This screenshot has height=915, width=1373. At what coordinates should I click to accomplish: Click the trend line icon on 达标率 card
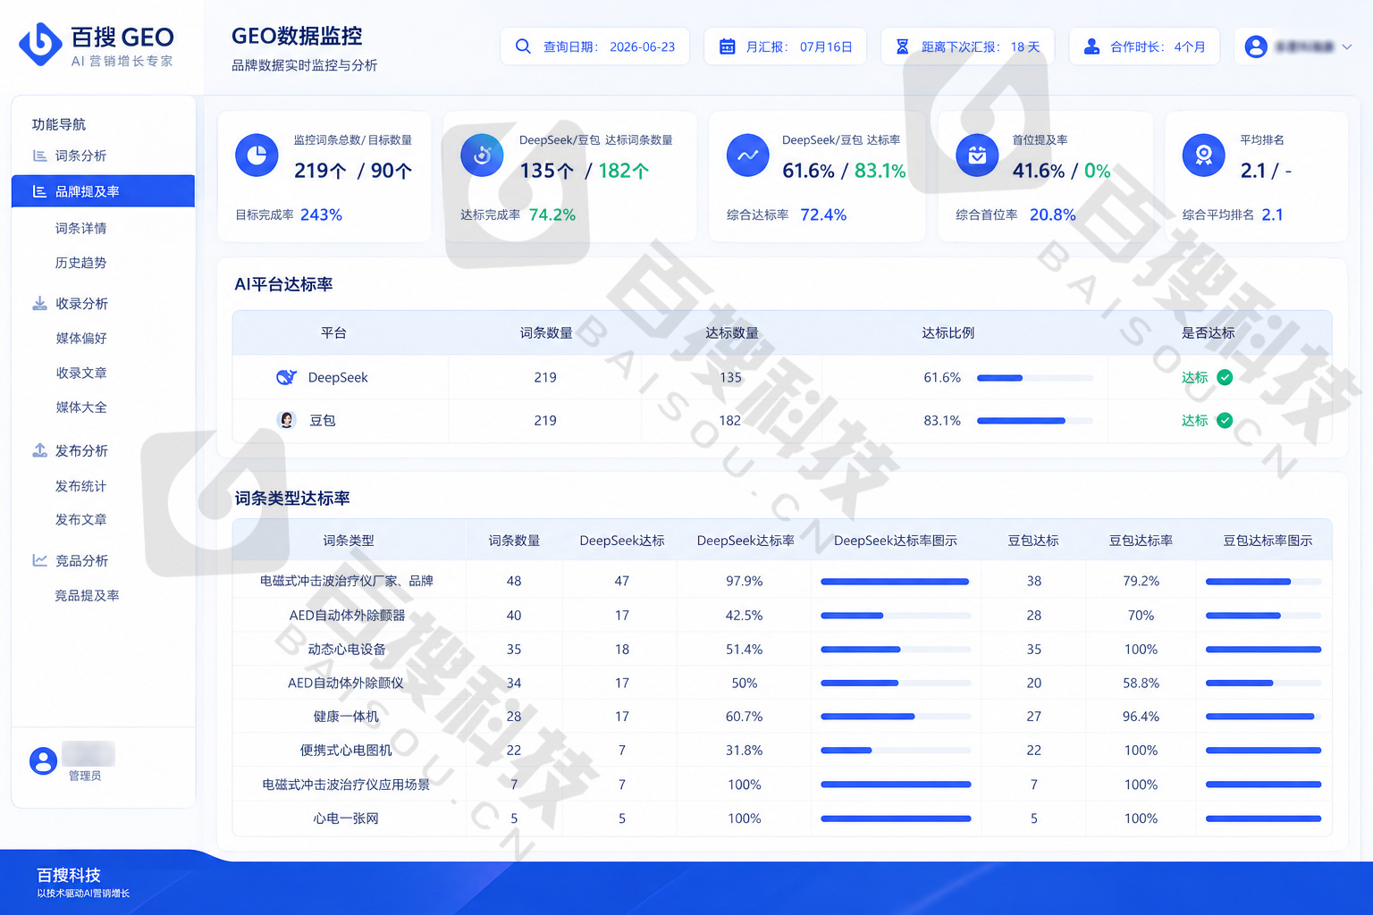click(x=747, y=155)
